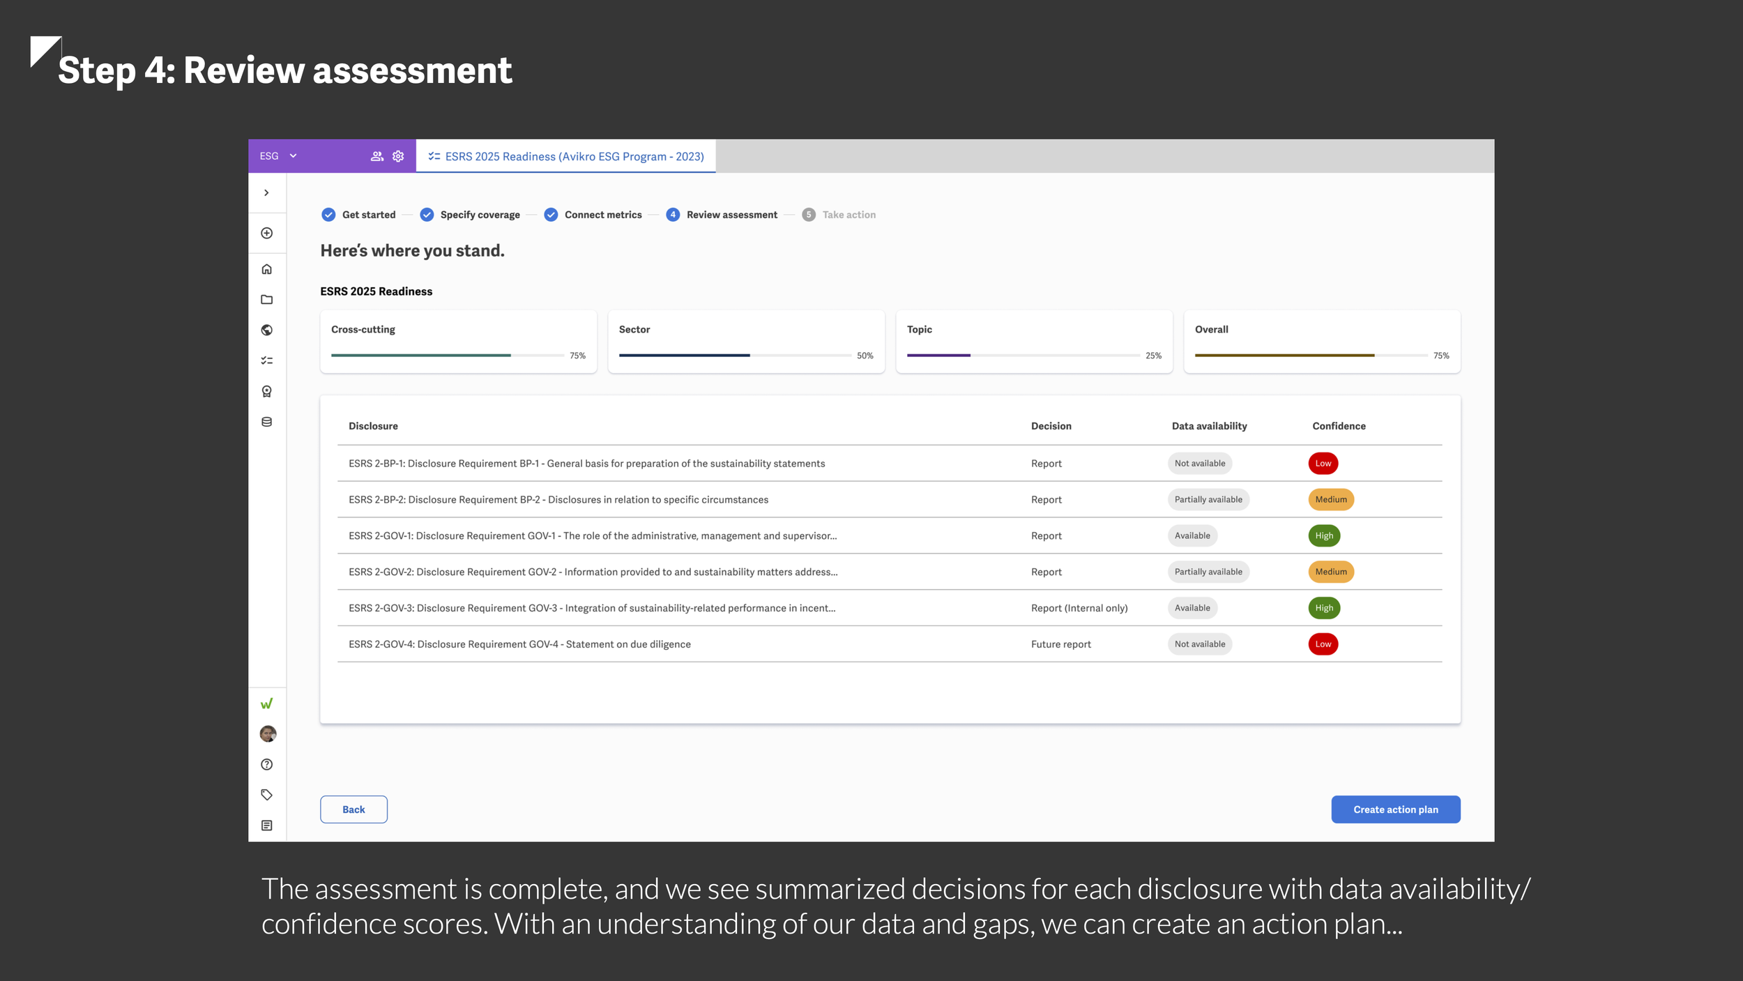Open the checklist tasks sidebar icon

tap(266, 360)
